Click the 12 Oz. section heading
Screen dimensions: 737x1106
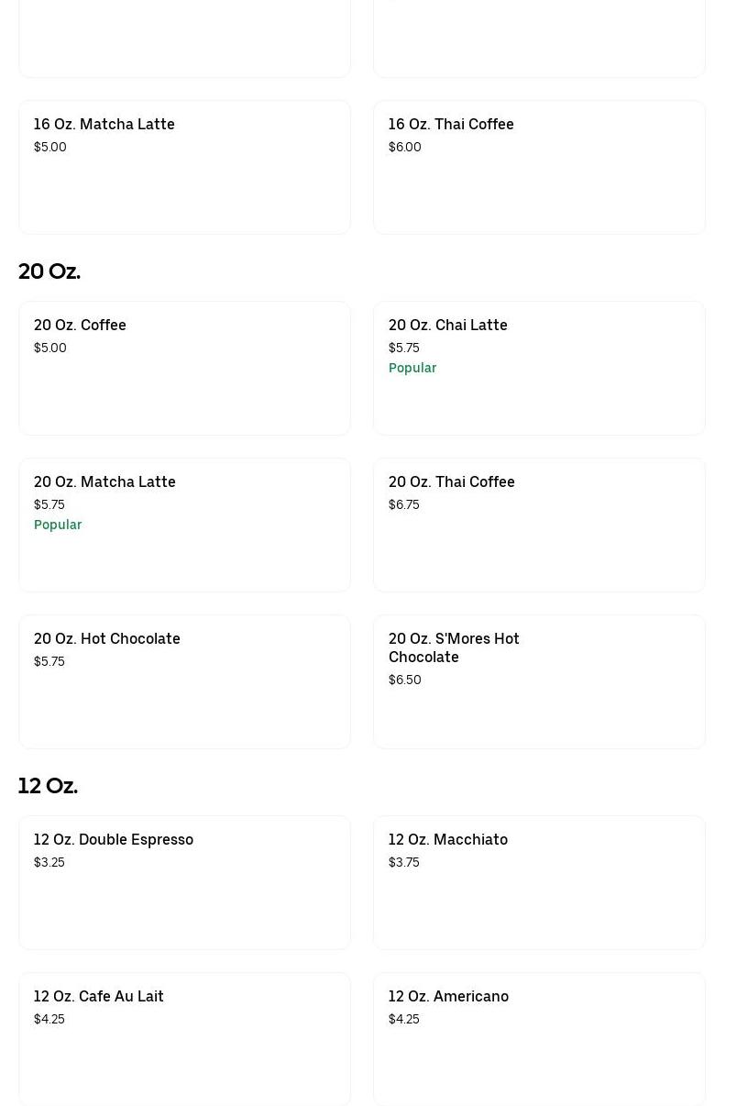coord(48,786)
